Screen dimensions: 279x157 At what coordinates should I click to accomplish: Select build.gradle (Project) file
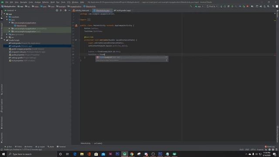coord(24,43)
